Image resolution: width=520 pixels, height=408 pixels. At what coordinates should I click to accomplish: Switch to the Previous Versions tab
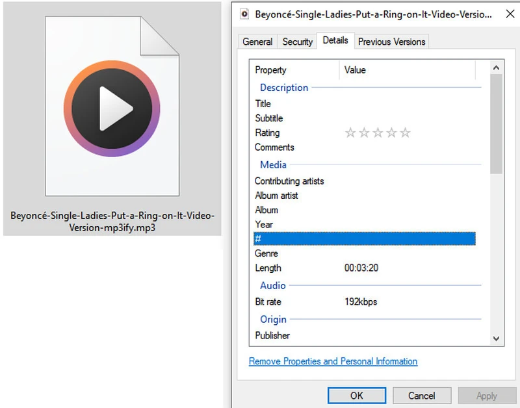(392, 42)
